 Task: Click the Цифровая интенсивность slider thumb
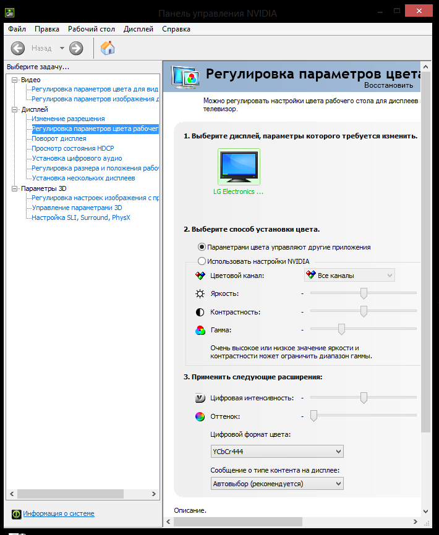pyautogui.click(x=364, y=397)
